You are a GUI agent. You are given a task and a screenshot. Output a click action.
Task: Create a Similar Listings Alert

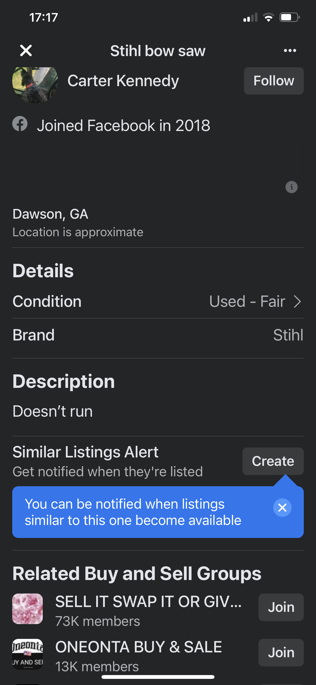coord(273,461)
